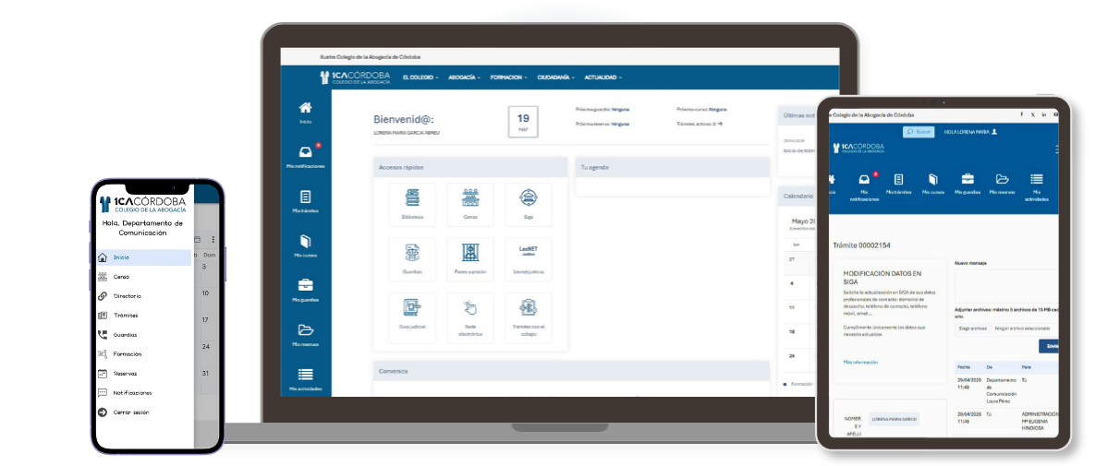1120x466 pixels.
Task: Open Inicio home icon in laptop sidebar
Action: [306, 107]
